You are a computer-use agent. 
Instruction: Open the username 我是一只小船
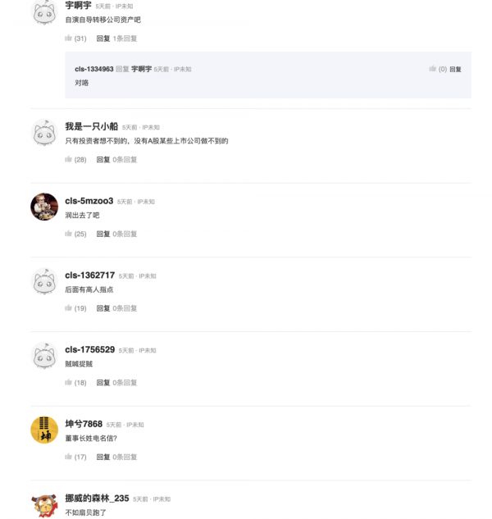91,127
